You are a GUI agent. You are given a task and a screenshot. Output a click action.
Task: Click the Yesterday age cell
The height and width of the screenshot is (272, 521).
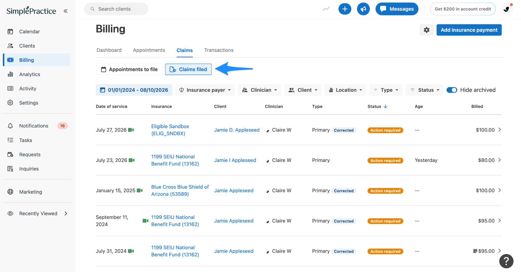(x=426, y=160)
